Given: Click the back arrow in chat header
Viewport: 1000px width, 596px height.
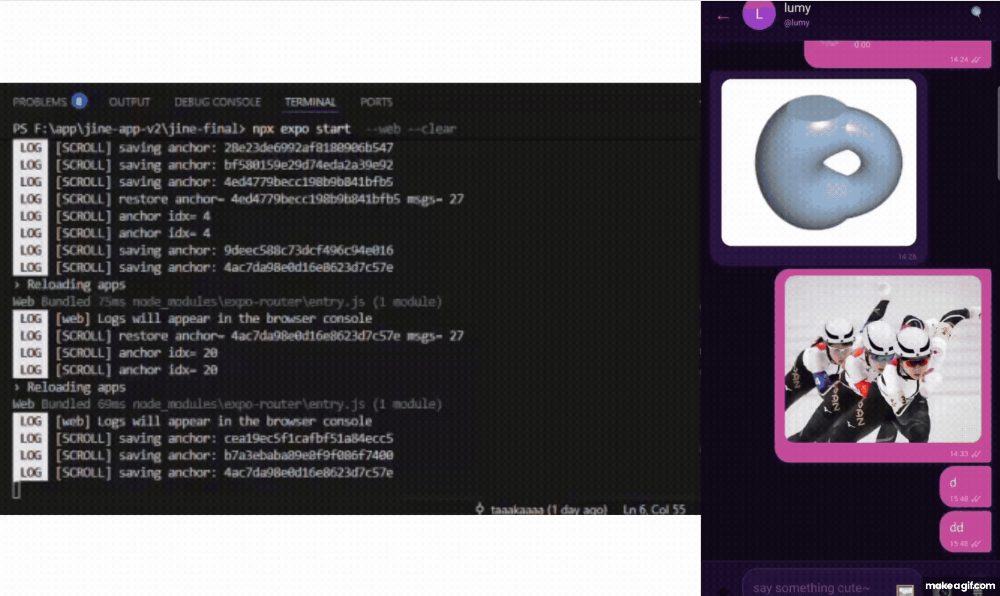Looking at the screenshot, I should pyautogui.click(x=723, y=18).
